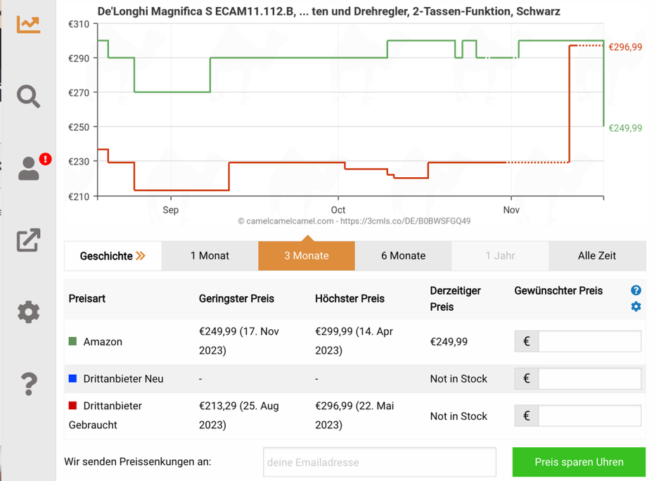The height and width of the screenshot is (481, 654).
Task: Click the Nov label on chart axis
Action: click(x=511, y=210)
